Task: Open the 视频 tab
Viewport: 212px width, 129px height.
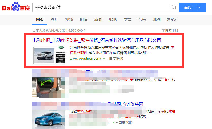Action: point(69,20)
